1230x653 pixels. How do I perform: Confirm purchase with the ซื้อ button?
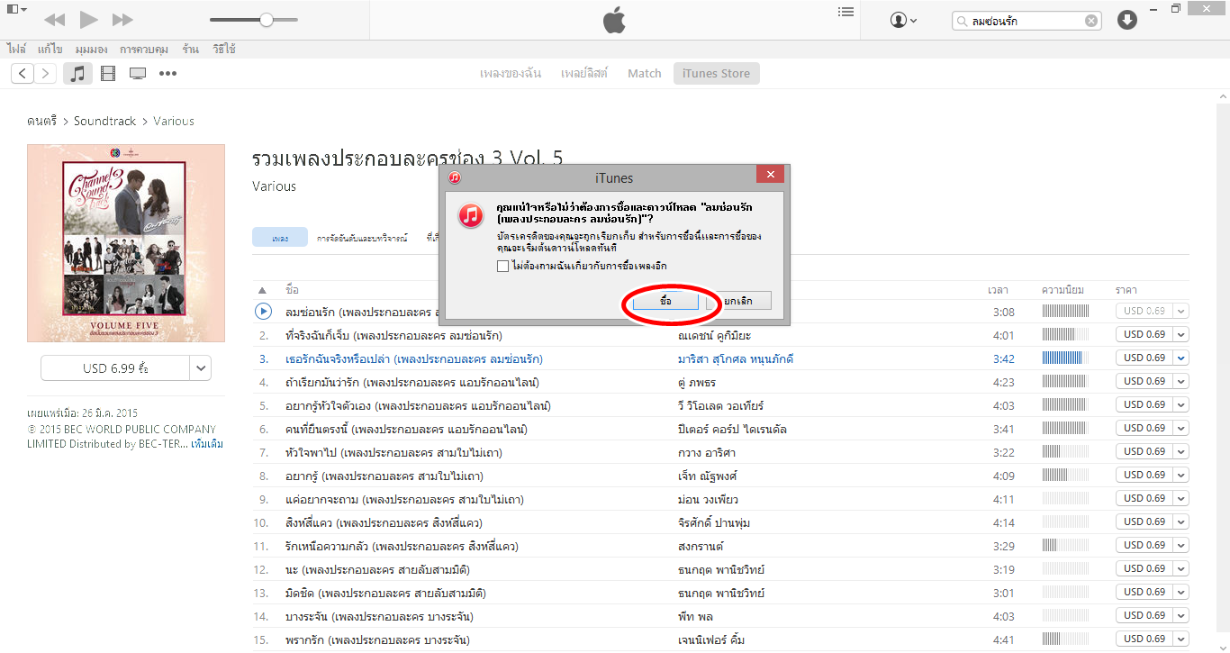point(665,301)
